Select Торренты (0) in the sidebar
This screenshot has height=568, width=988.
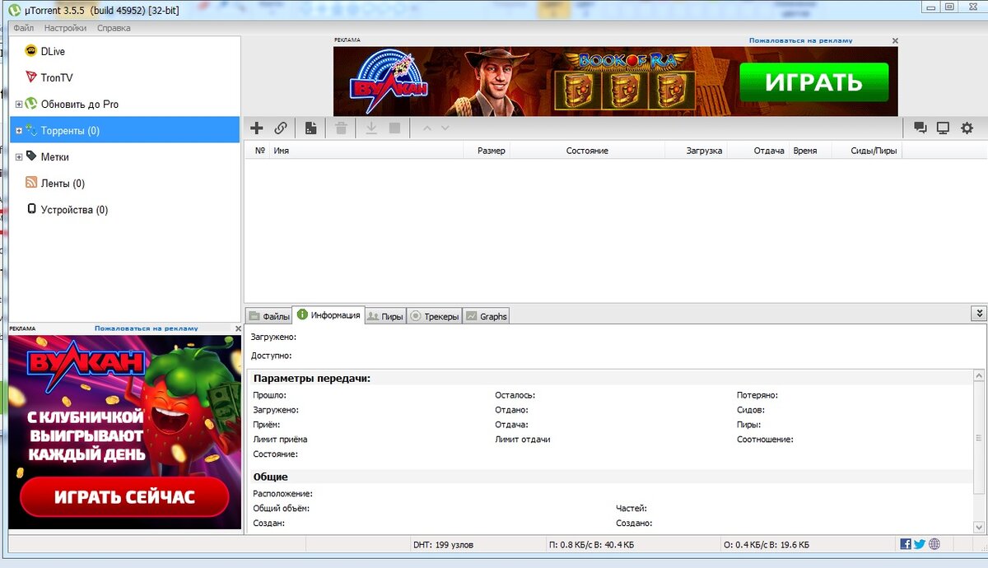coord(124,130)
